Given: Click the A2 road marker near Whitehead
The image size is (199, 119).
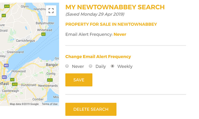Looking at the screenshot, I should tap(43, 35).
